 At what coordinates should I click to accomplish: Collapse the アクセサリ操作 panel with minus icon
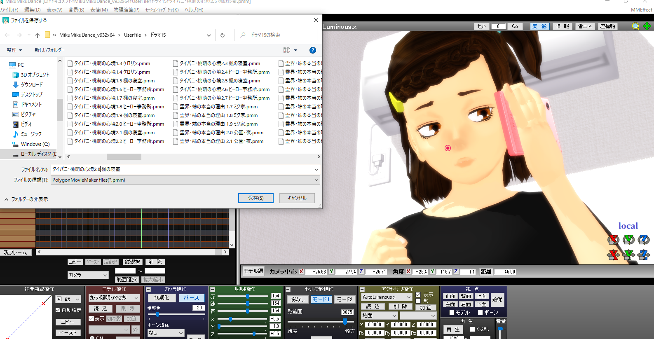click(362, 290)
